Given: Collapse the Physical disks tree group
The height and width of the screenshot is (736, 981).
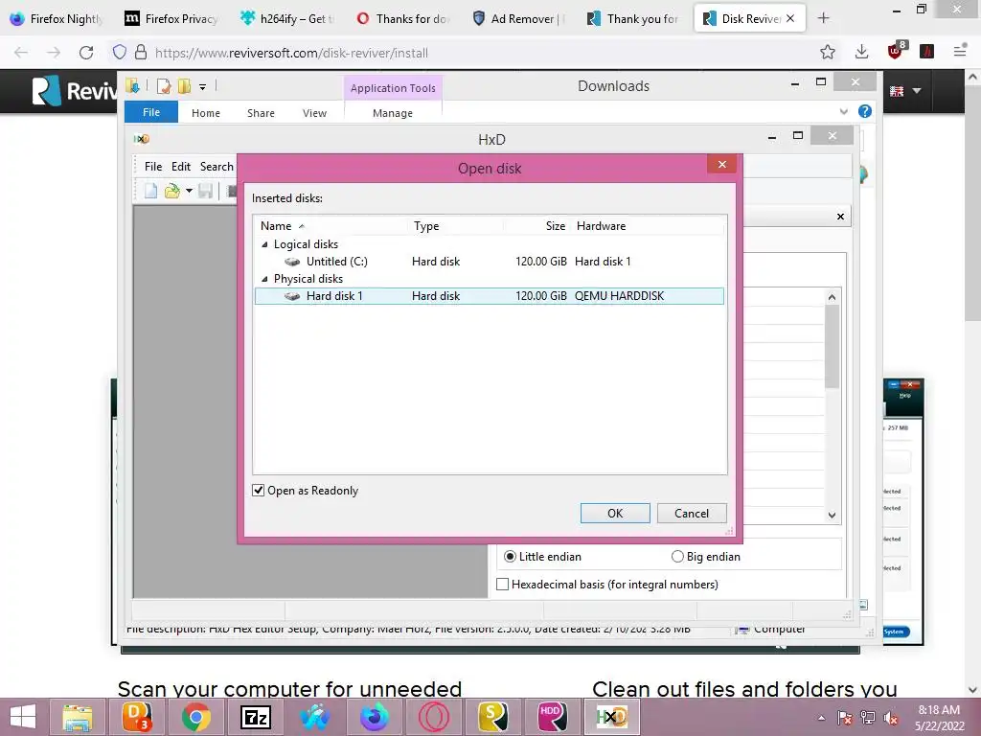Looking at the screenshot, I should pos(264,279).
